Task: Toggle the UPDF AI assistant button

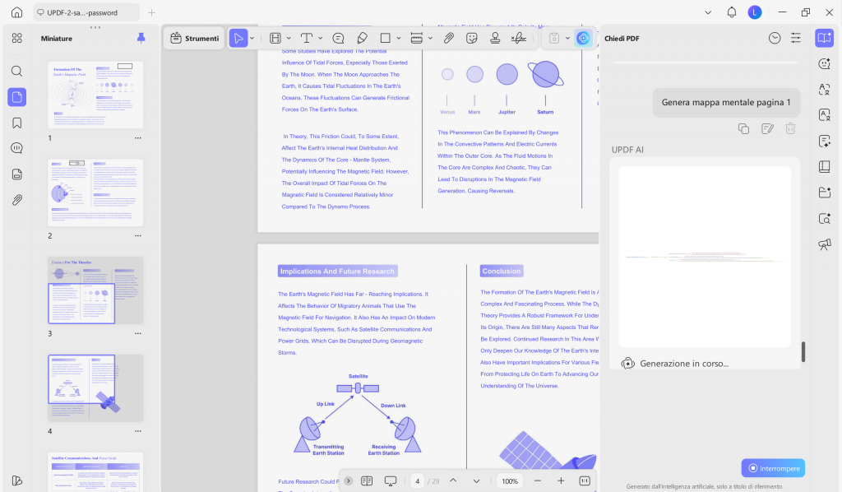Action: [x=583, y=38]
